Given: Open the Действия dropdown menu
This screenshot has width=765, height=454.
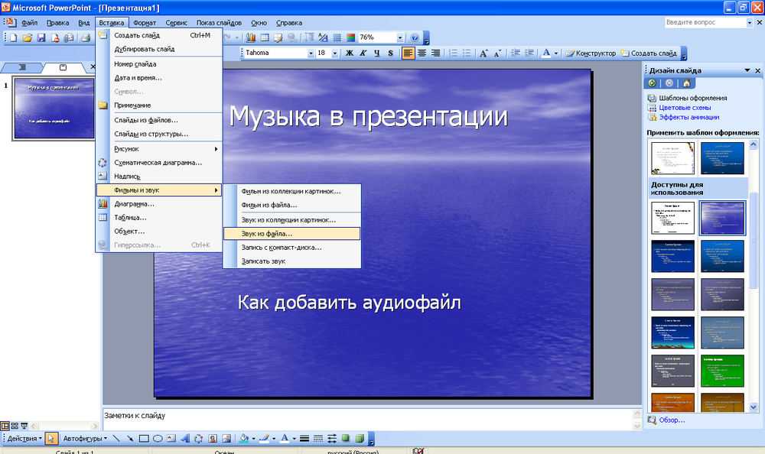Looking at the screenshot, I should [x=24, y=439].
